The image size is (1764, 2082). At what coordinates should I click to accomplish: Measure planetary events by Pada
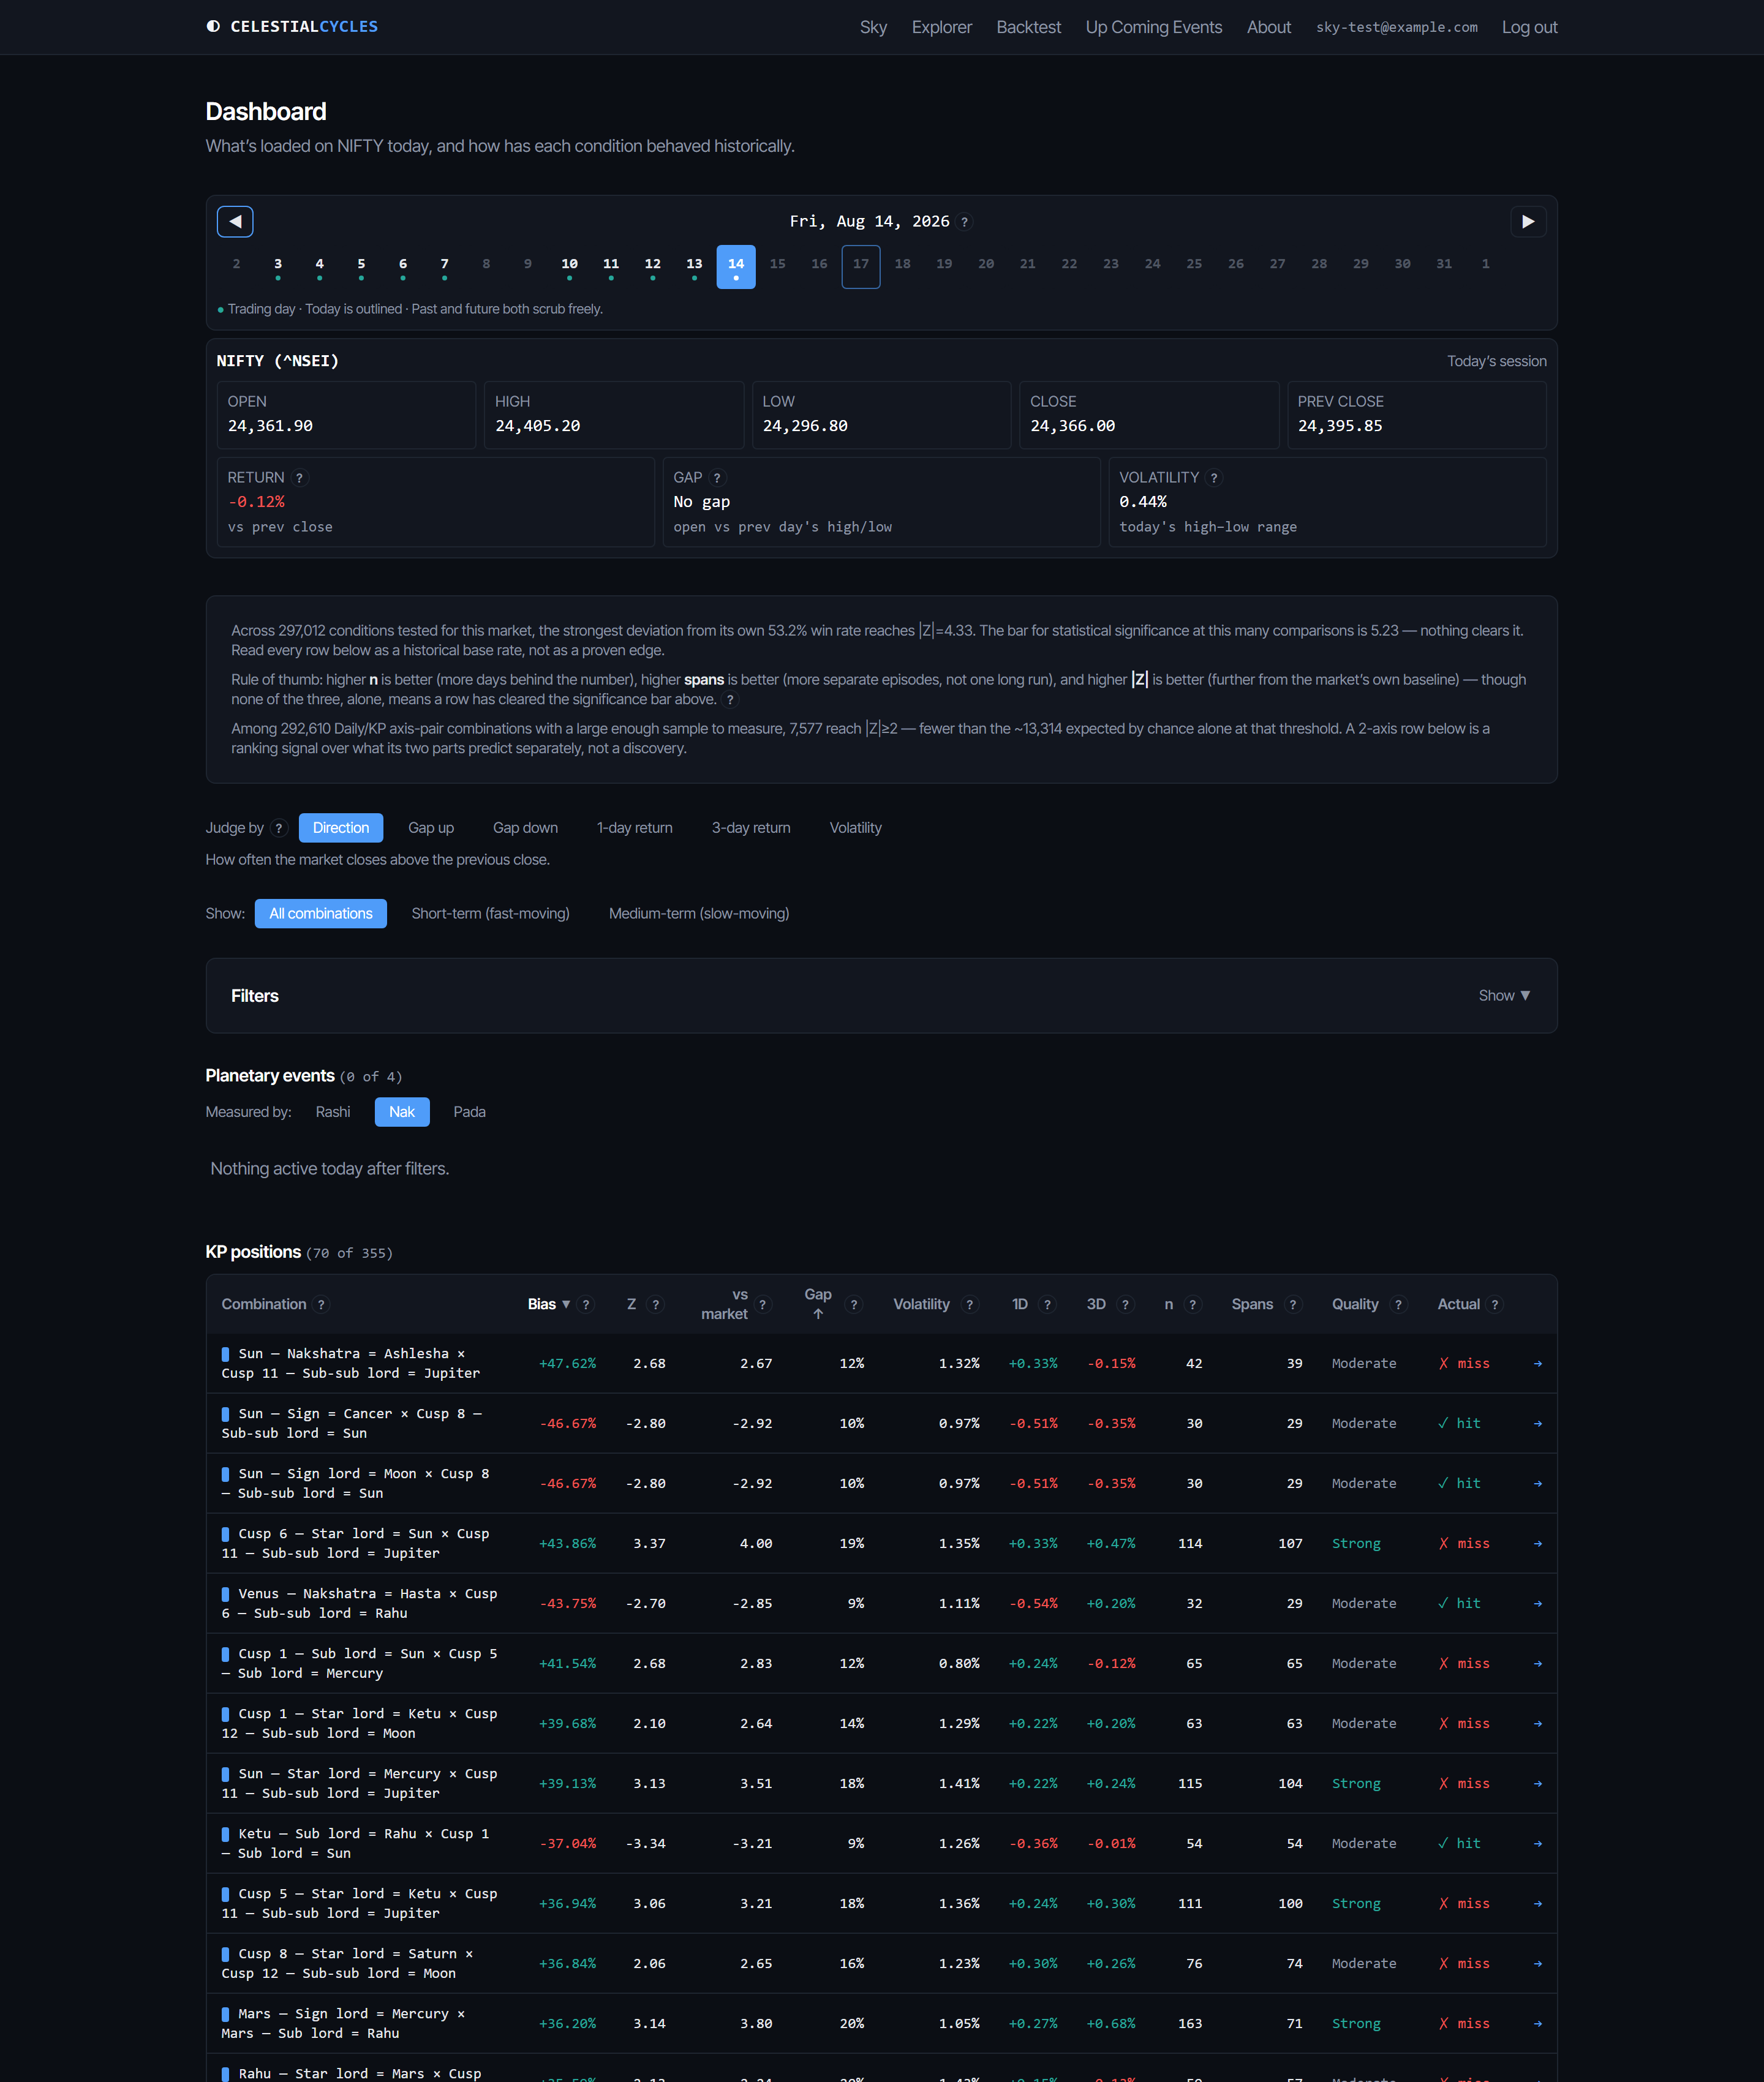(469, 1111)
